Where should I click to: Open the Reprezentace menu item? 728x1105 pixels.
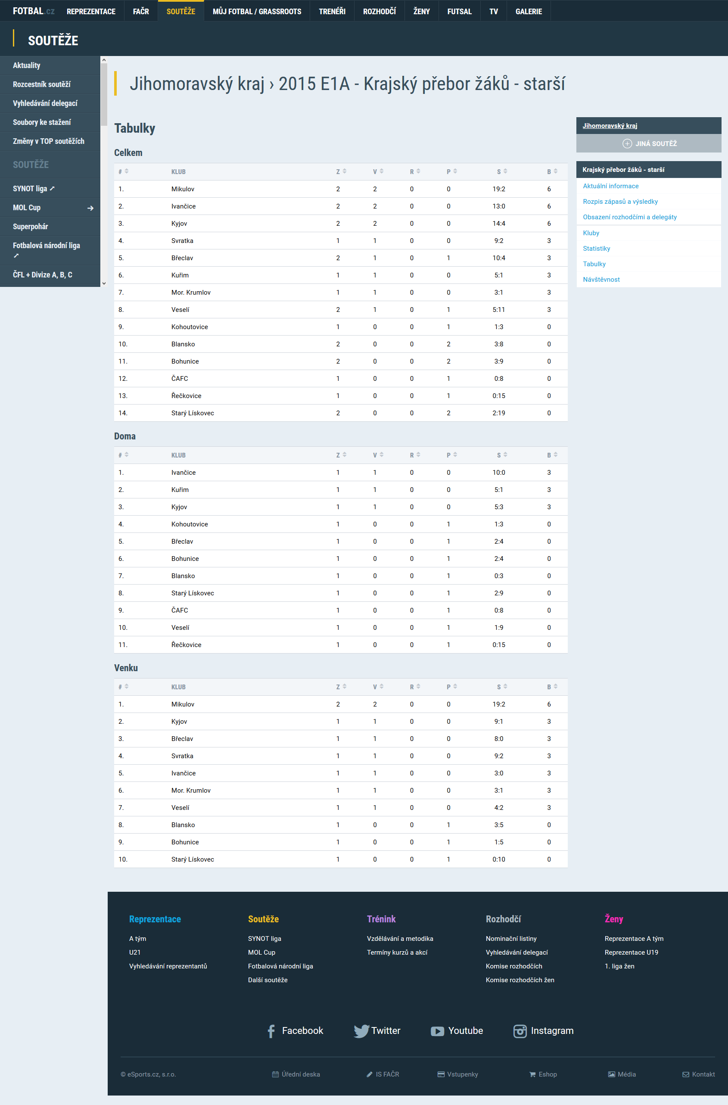coord(91,11)
